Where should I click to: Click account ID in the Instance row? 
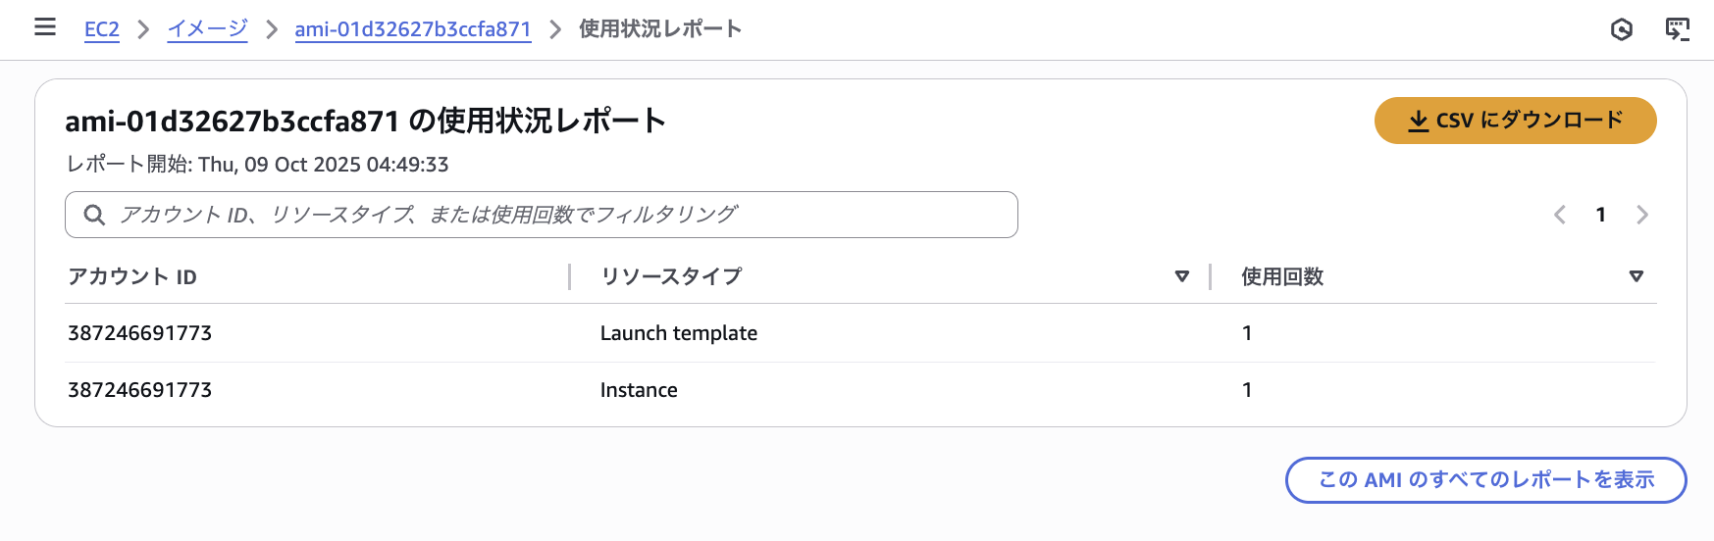click(x=140, y=390)
